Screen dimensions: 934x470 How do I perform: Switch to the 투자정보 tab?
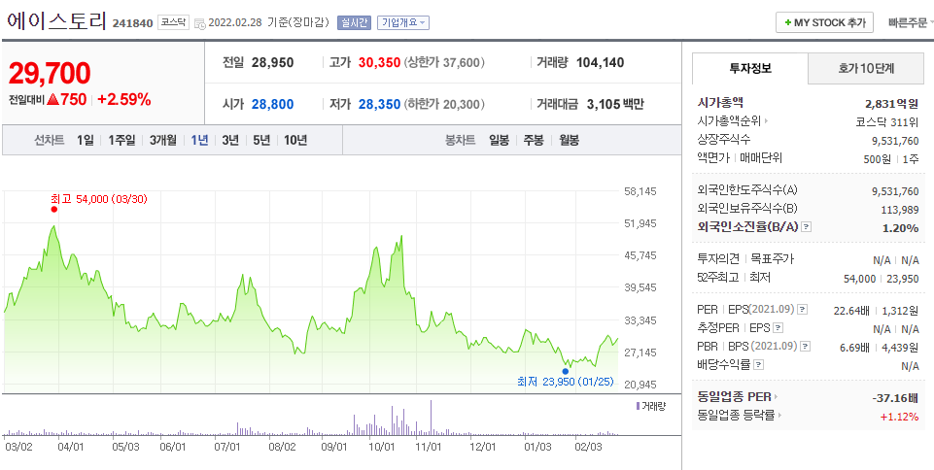(750, 68)
